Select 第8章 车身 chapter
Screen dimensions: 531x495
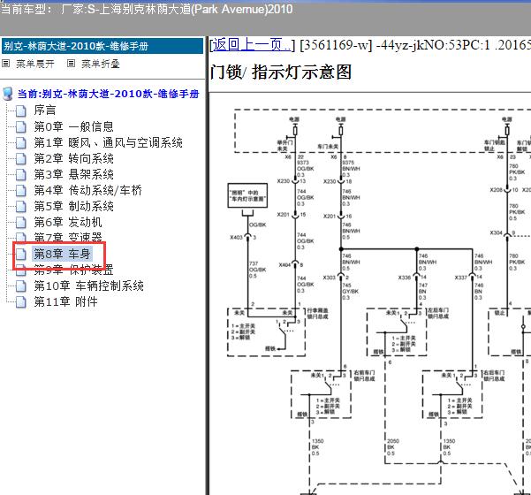click(62, 254)
